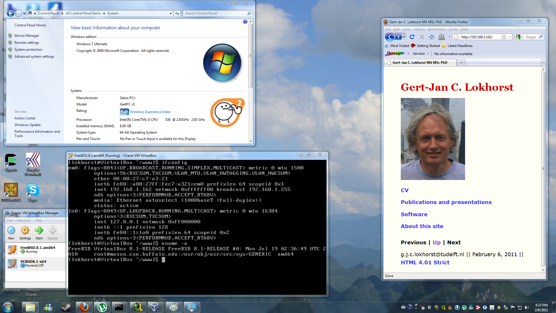Click the Command Prompt taskbar button

[119, 307]
